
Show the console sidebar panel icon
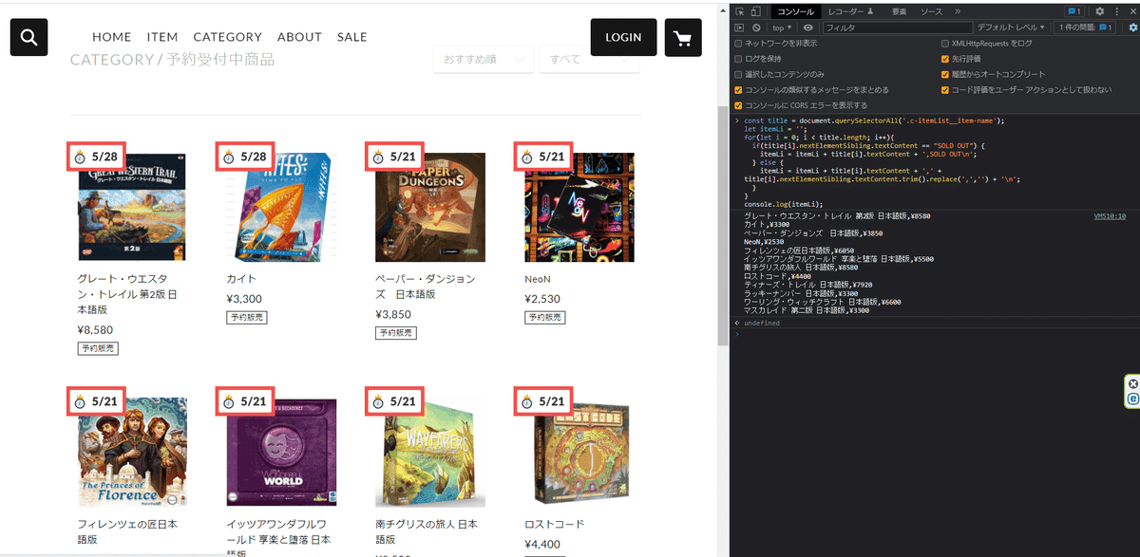point(740,28)
